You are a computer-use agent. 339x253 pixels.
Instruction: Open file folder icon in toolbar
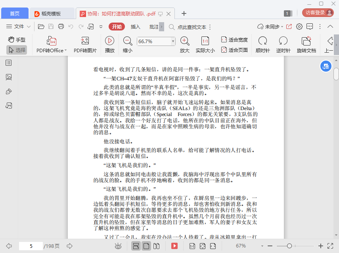pyautogui.click(x=41, y=27)
